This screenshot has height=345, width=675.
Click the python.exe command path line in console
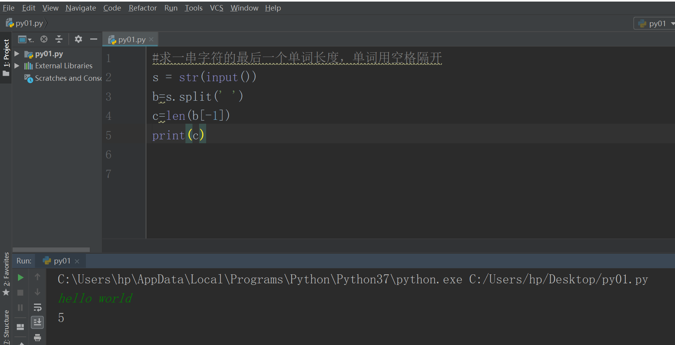point(353,279)
